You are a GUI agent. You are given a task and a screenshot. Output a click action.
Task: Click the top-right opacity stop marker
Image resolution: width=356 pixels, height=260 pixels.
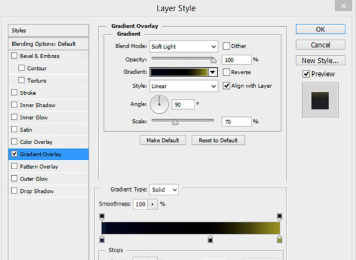point(279,217)
